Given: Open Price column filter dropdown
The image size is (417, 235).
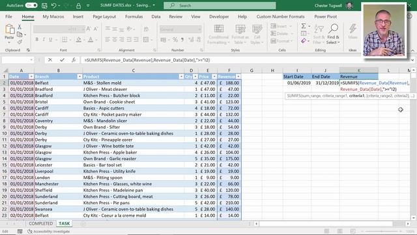Looking at the screenshot, I should (214, 76).
